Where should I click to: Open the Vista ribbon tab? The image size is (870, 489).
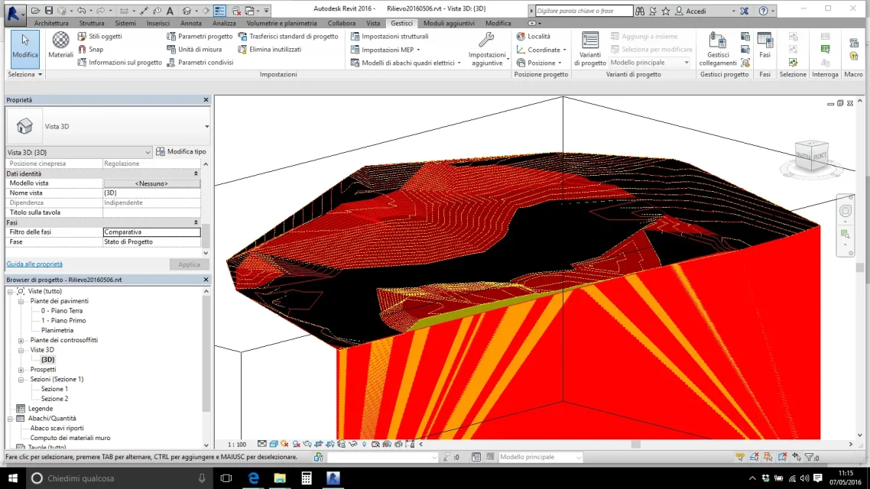(373, 23)
